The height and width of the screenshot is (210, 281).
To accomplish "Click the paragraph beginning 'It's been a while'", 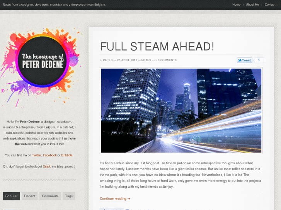I will [180, 175].
